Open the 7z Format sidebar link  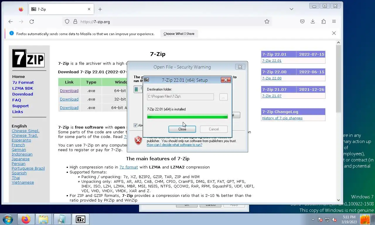[23, 82]
